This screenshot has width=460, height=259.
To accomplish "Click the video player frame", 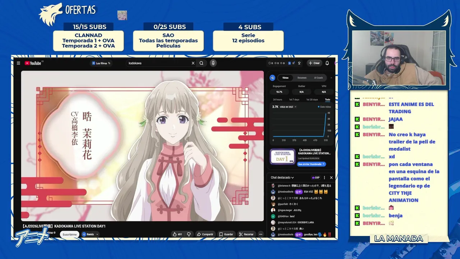I will pyautogui.click(x=142, y=146).
